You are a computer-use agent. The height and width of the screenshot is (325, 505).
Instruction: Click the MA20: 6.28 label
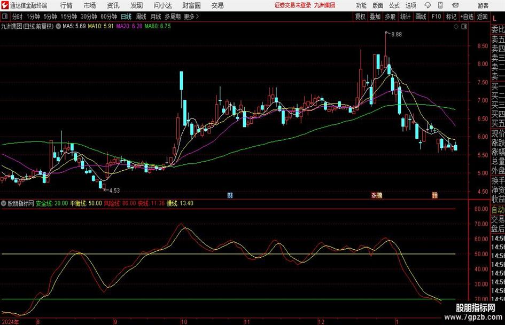pos(129,26)
